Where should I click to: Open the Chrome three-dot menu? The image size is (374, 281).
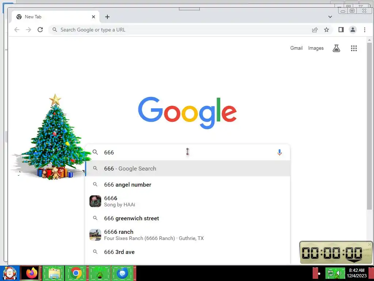[365, 30]
